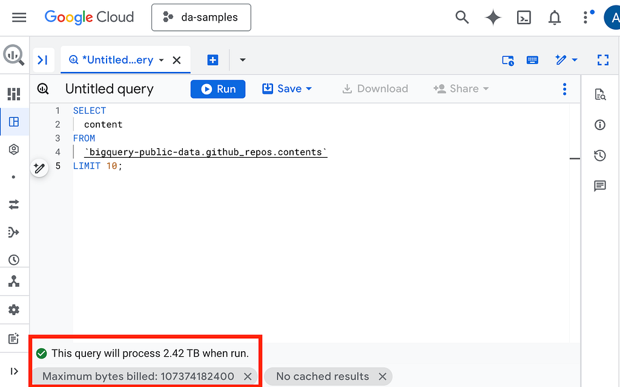The width and height of the screenshot is (620, 387).
Task: Activate Cloud Shell terminal icon
Action: (x=524, y=18)
